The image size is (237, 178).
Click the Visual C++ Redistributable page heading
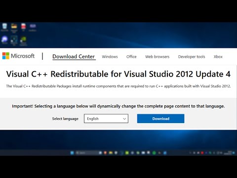118,74
